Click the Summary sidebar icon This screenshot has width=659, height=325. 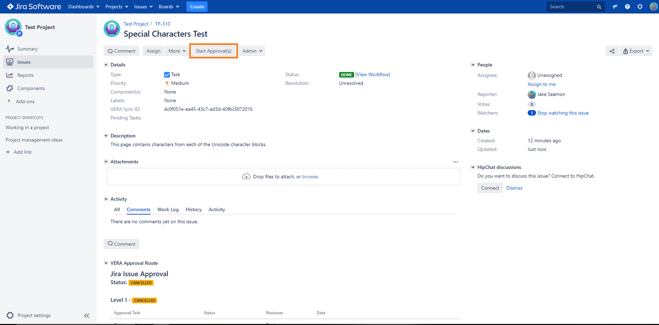[x=10, y=49]
